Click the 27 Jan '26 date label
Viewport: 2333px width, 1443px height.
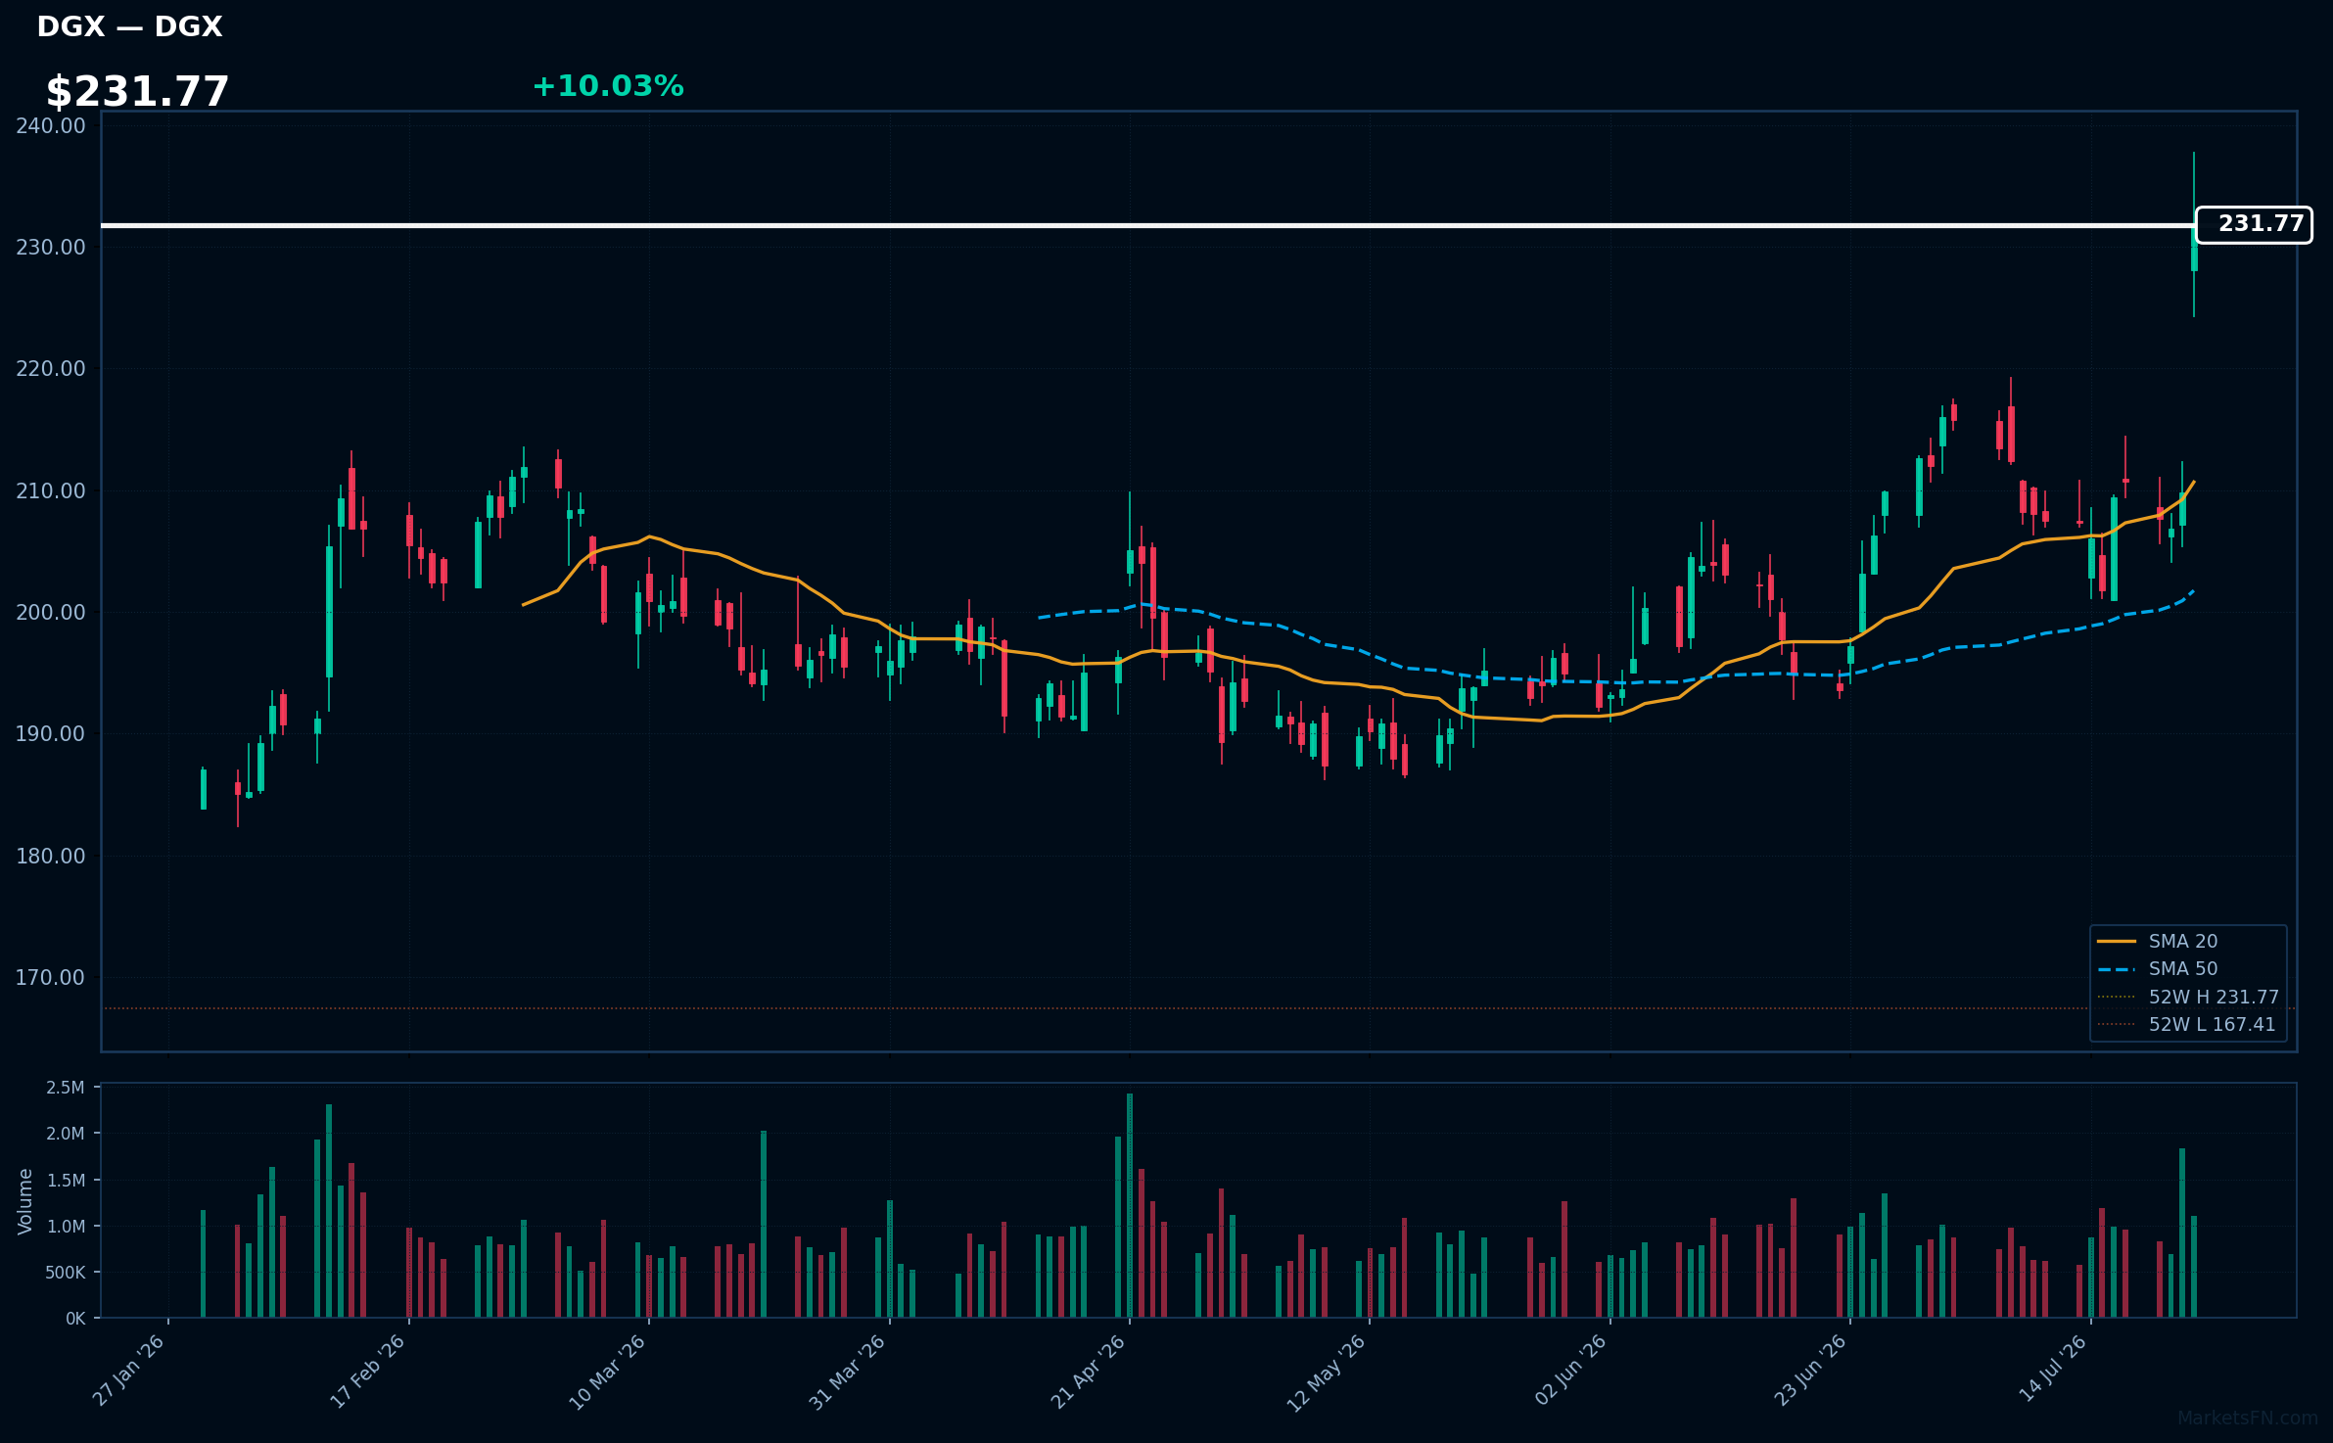click(129, 1371)
